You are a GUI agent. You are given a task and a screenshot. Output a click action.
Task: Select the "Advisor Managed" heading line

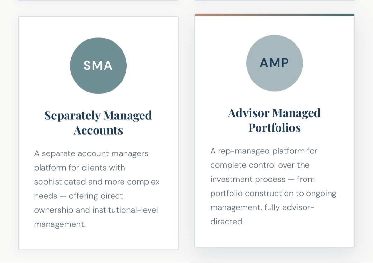tap(274, 113)
